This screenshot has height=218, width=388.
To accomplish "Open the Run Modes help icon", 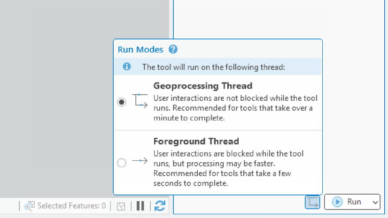I will [173, 49].
